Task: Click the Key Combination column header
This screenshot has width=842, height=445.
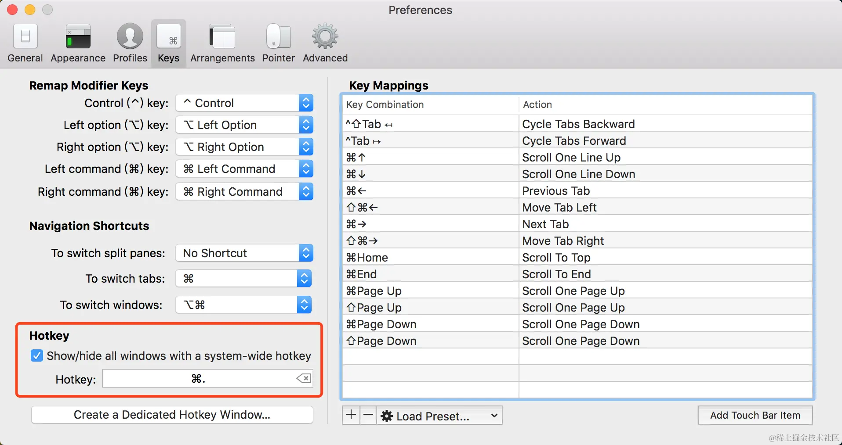Action: pos(431,104)
